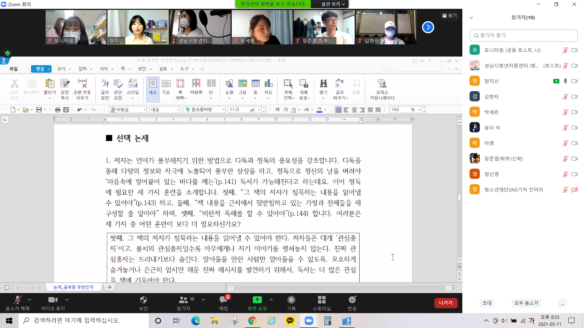Open the 입력 menu
This screenshot has width=584, height=328.
coord(85,69)
